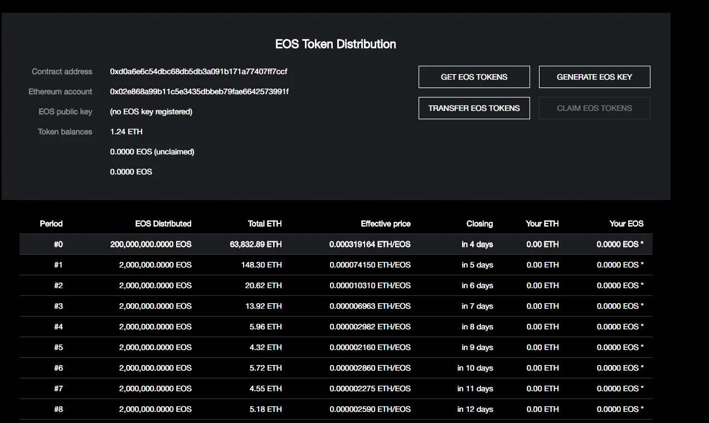709x423 pixels.
Task: Click the 5.18 ETH total cell
Action: tap(266, 409)
